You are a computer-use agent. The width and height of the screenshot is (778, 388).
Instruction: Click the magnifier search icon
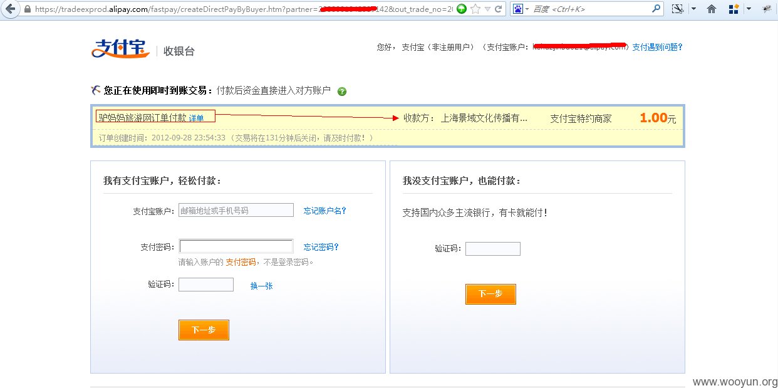point(656,9)
